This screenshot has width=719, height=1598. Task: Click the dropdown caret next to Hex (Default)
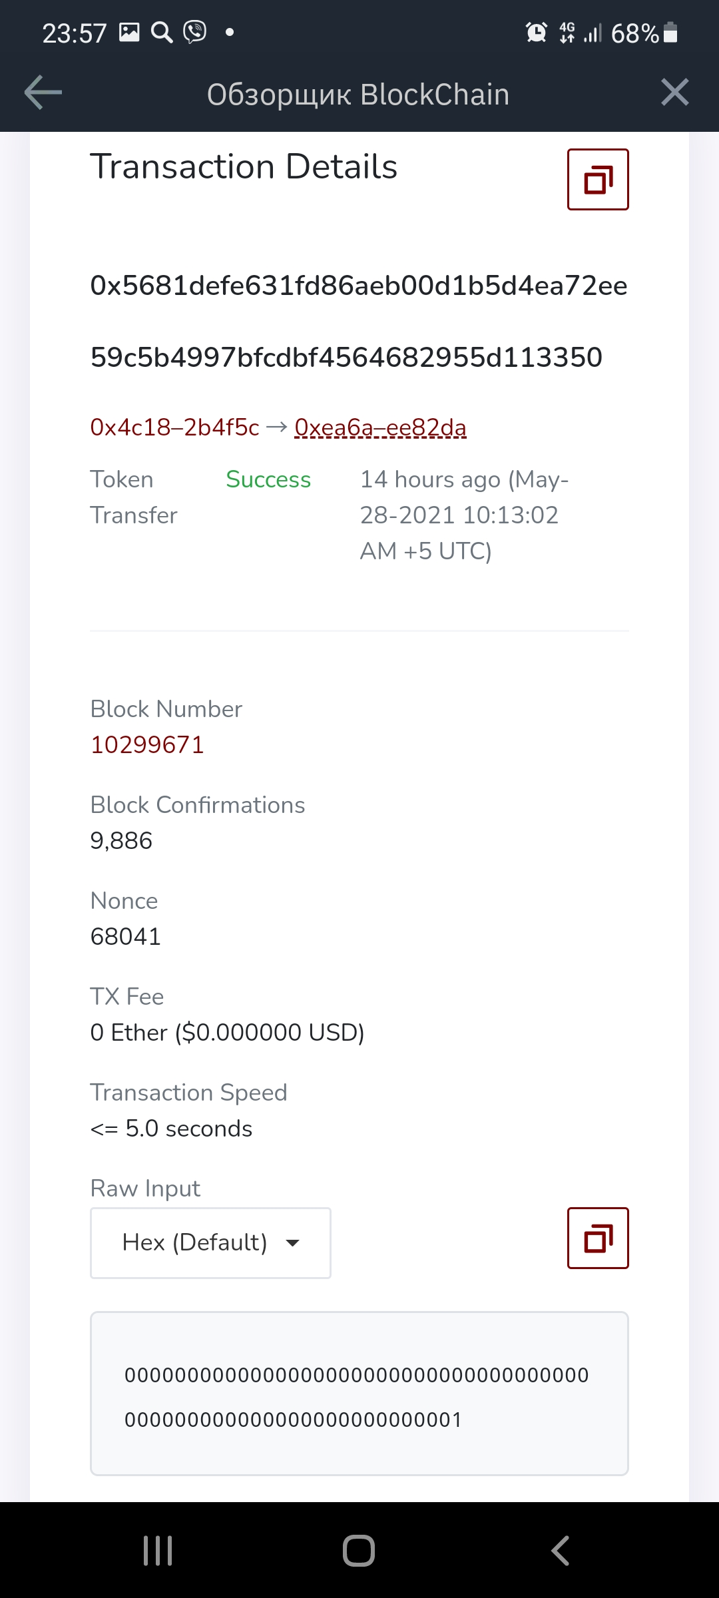click(292, 1243)
